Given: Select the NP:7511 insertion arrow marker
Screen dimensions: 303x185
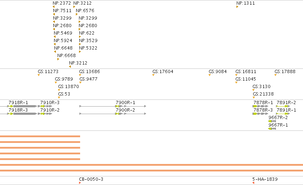Looking at the screenshot, I should [x=54, y=14].
